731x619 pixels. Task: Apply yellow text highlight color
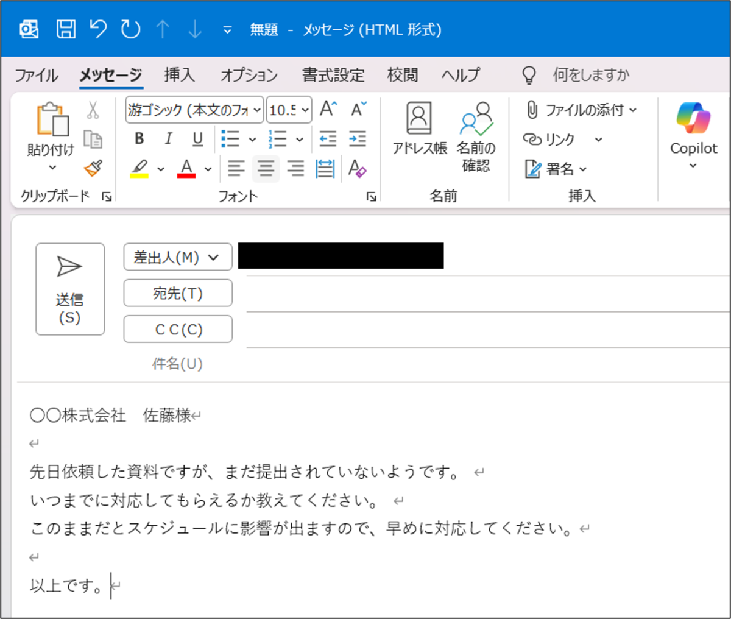coord(139,168)
